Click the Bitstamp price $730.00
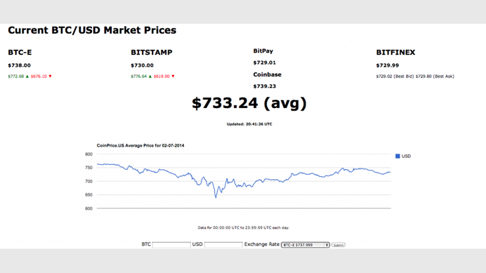This screenshot has width=486, height=273. [142, 66]
